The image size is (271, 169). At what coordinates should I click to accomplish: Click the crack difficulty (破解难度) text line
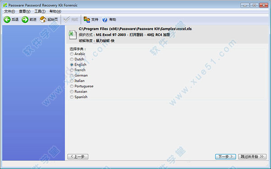point(97,41)
